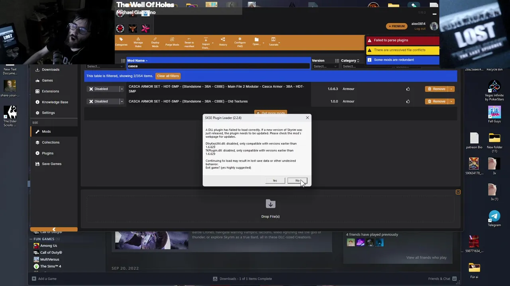Open Friends & Chat in Steam
Viewport: 510px width, 286px height.
pyautogui.click(x=442, y=279)
